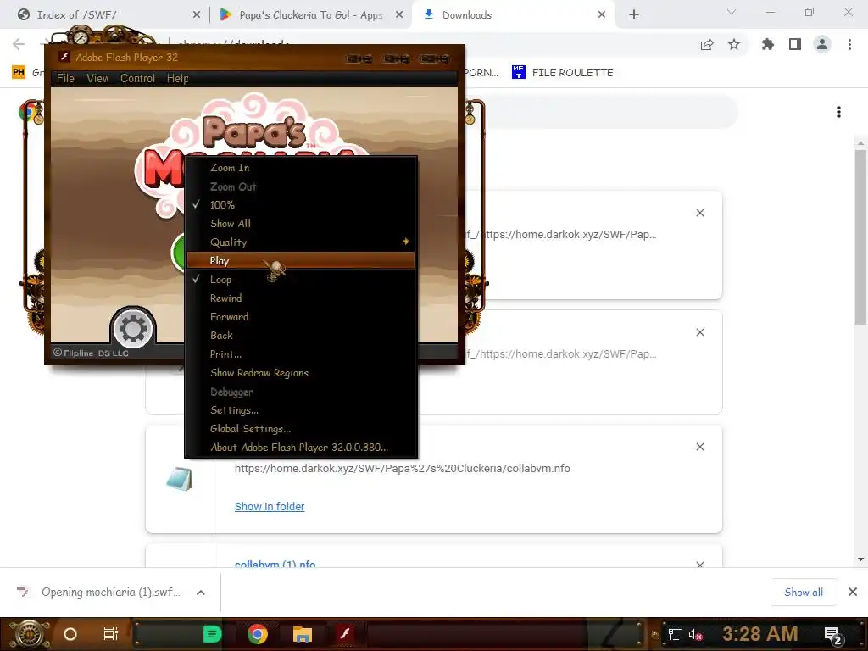This screenshot has height=651, width=868.
Task: Open Task View from the taskbar
Action: coord(111,634)
